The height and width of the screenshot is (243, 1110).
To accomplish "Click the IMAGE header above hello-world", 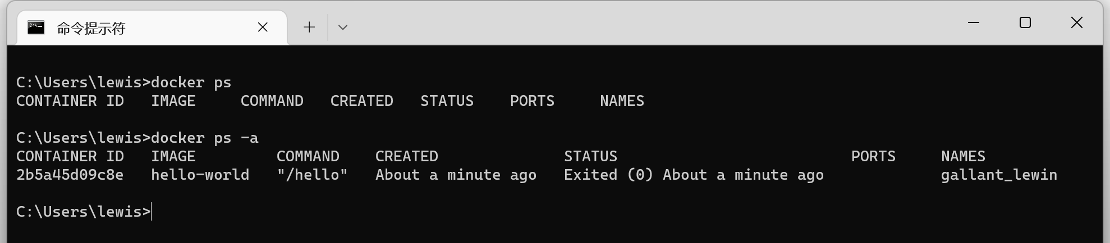I will (173, 156).
